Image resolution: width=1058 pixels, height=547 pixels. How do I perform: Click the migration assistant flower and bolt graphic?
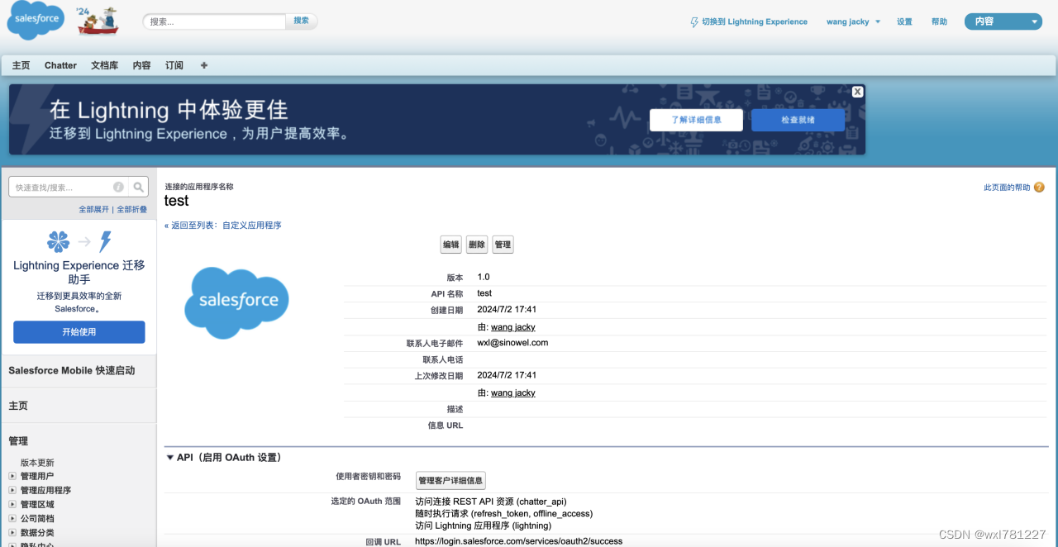point(79,241)
